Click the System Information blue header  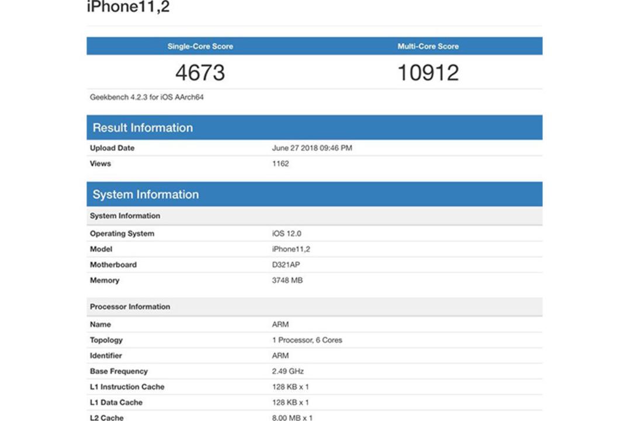click(x=315, y=194)
